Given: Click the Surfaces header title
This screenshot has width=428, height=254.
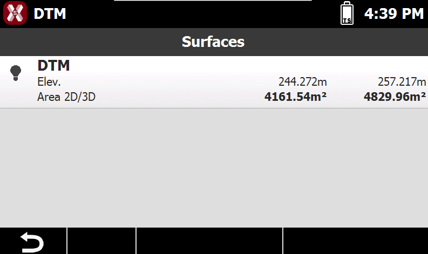Looking at the screenshot, I should pyautogui.click(x=213, y=42).
